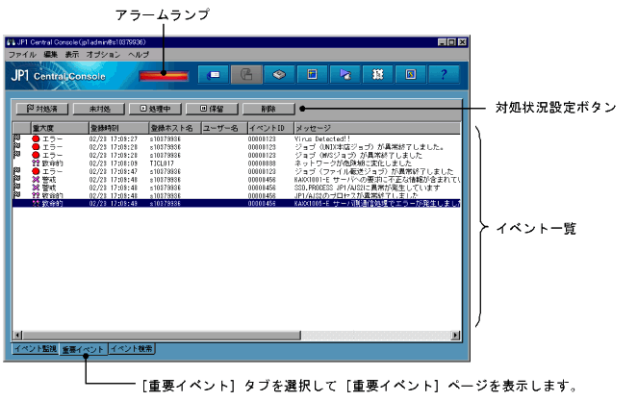Switch to the イベント検索 tab
The width and height of the screenshot is (638, 401).
pos(132,348)
